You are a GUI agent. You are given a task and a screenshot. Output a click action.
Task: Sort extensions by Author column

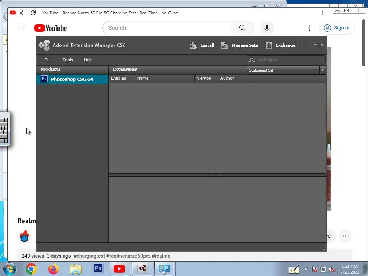pos(236,78)
